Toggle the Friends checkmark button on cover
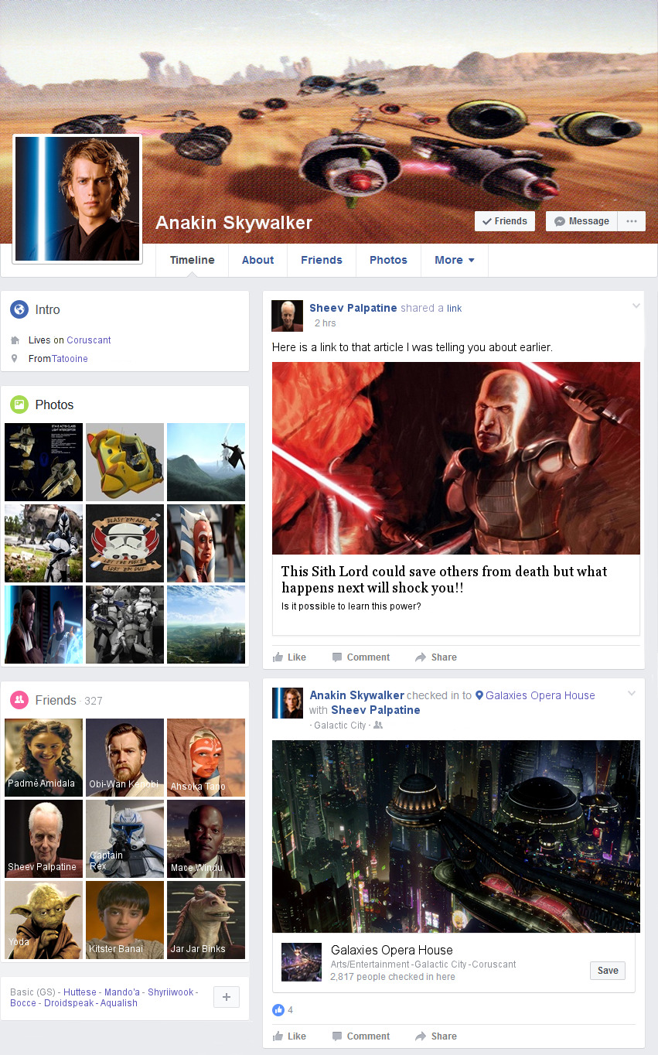This screenshot has height=1055, width=658. click(505, 221)
